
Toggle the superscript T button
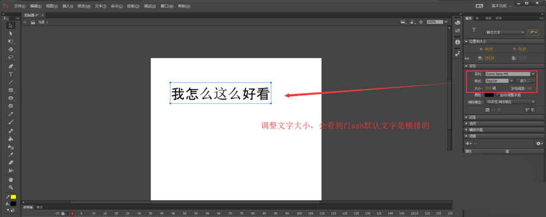pyautogui.click(x=527, y=110)
